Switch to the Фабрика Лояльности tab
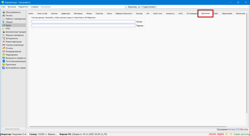Screen dimensions: 250x136 pyautogui.click(x=124, y=14)
